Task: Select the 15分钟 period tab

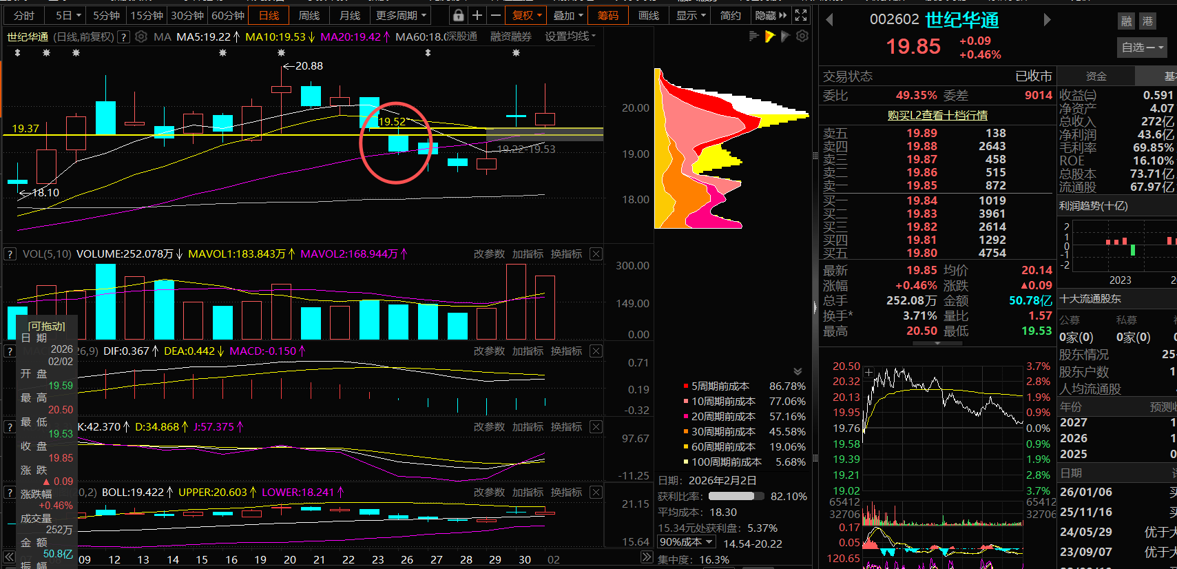Action: click(x=147, y=15)
